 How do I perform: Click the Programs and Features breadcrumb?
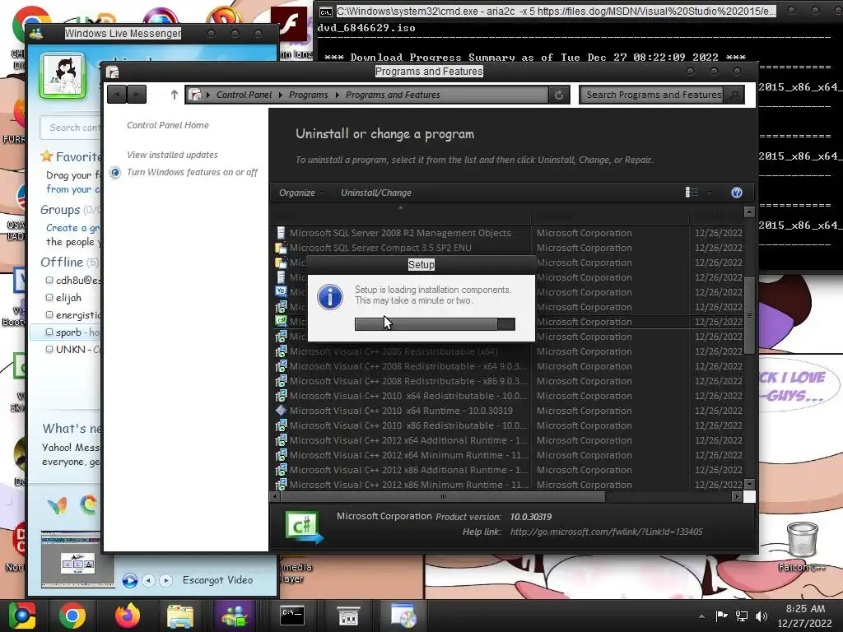(x=393, y=95)
